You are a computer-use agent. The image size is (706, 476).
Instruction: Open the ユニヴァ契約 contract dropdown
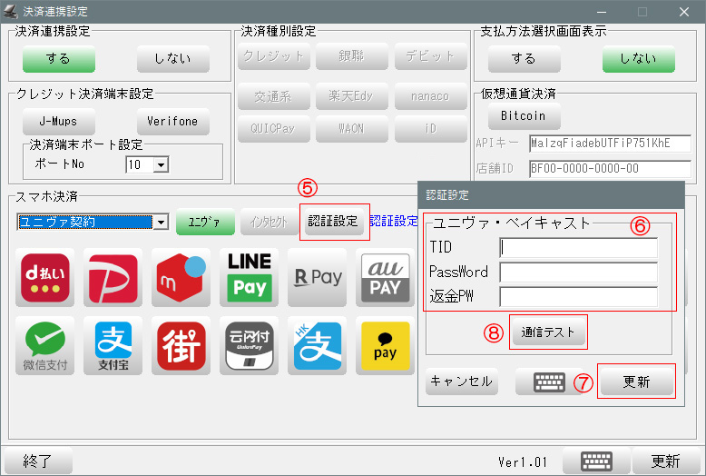[x=161, y=222]
